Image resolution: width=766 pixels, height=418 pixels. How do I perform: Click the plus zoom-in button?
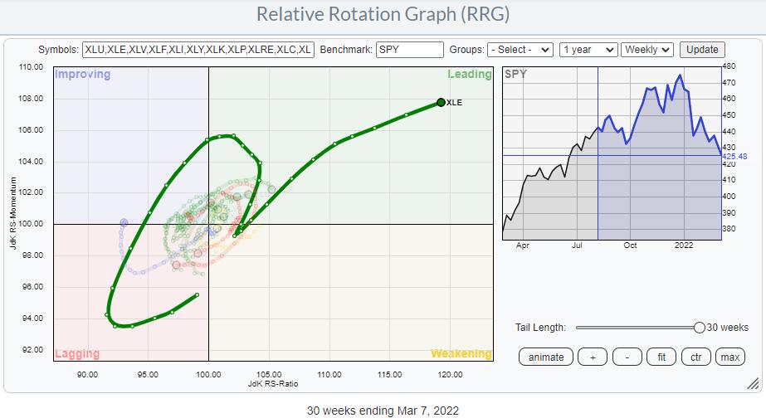click(592, 357)
